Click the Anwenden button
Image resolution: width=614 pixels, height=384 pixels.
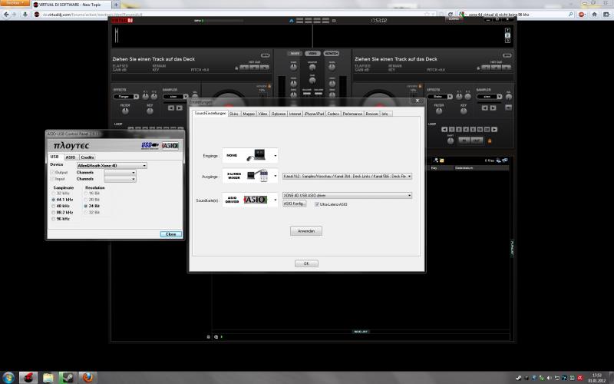coord(306,231)
